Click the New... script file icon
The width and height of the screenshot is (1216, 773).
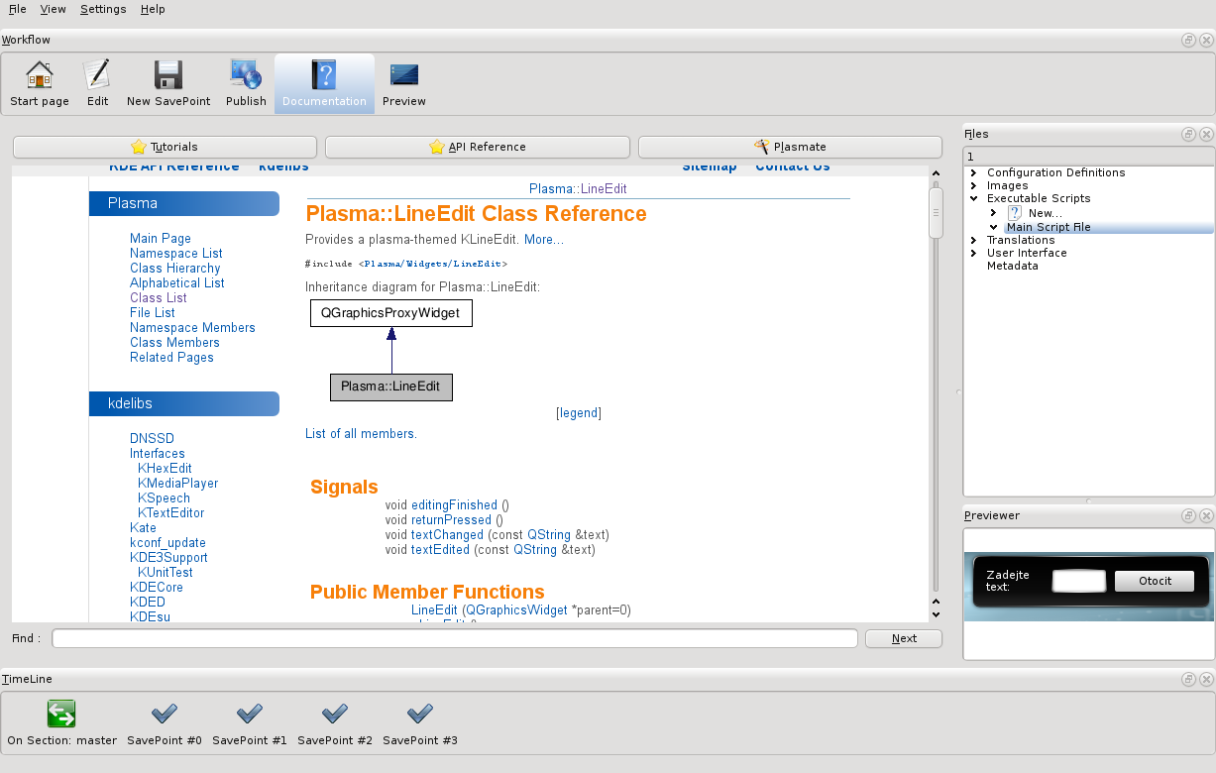click(x=1015, y=213)
